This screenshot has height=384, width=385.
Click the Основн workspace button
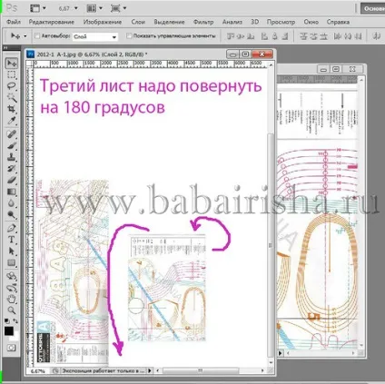coord(373,8)
